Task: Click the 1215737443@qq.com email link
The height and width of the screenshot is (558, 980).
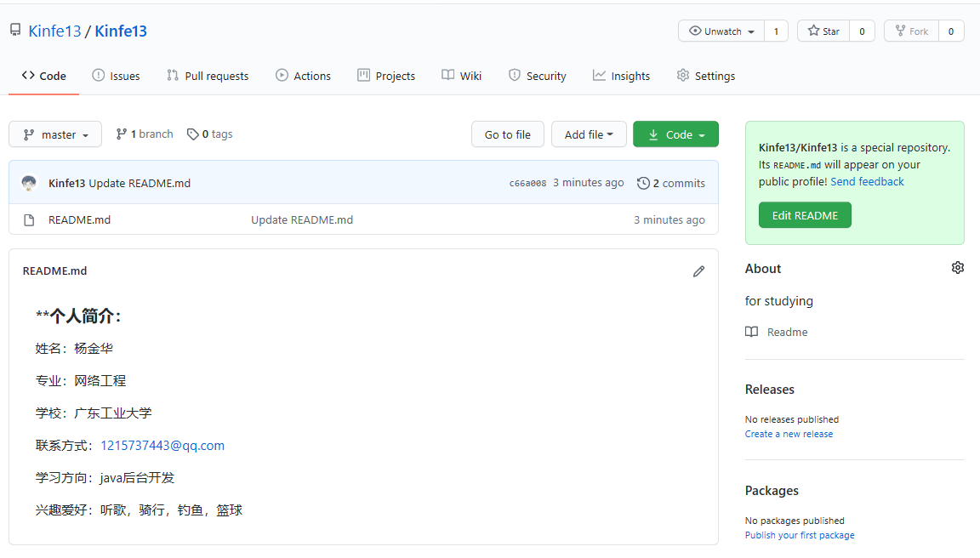Action: 162,446
